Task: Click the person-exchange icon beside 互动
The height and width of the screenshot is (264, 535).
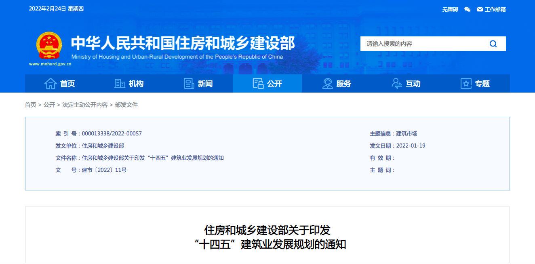Action: point(397,83)
